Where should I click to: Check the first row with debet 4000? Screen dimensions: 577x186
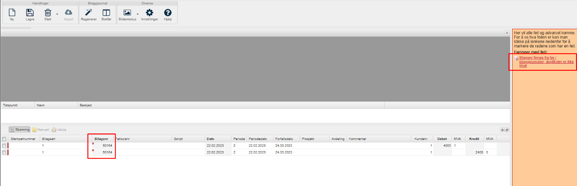(x=4, y=146)
